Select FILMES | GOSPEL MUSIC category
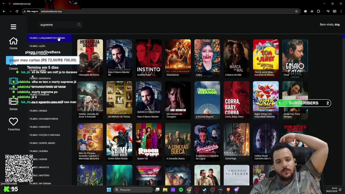 click(50, 143)
